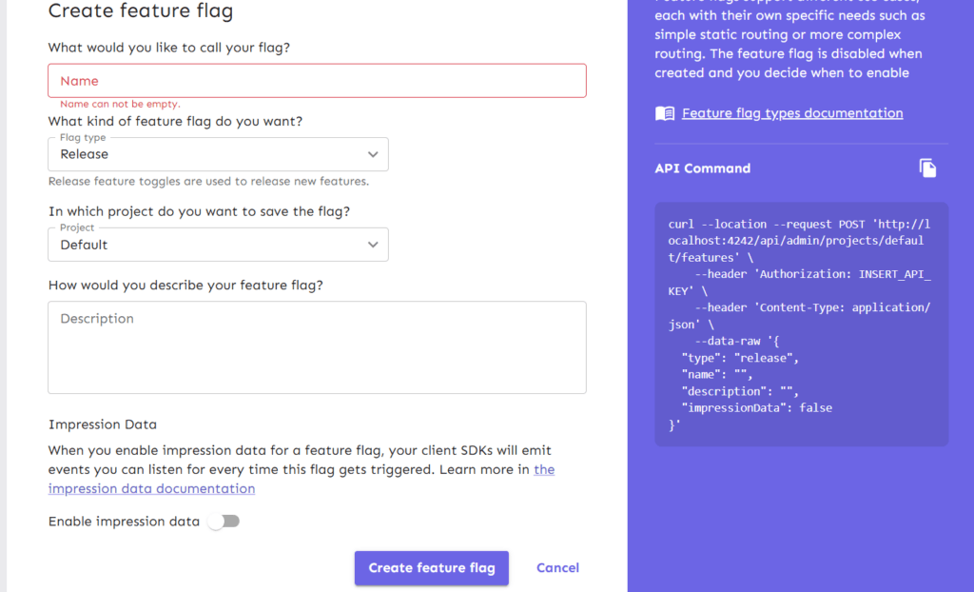Viewport: 974px width, 592px height.
Task: Click the "Create feature flag" page title
Action: click(x=140, y=11)
